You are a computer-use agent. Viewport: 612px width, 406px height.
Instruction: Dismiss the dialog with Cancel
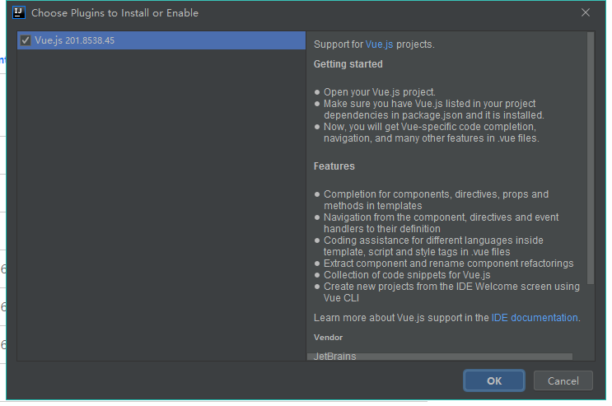click(x=563, y=380)
